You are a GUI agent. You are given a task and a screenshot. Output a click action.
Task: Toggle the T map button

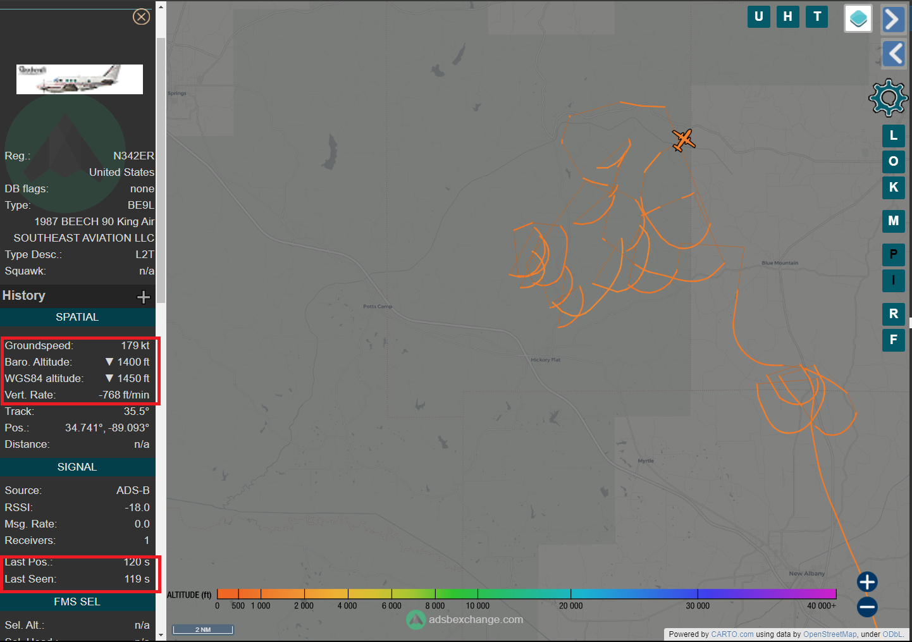[817, 16]
